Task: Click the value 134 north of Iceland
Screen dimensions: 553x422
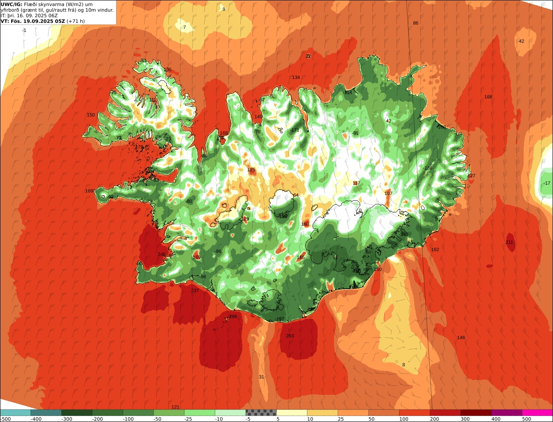Action: tap(296, 78)
